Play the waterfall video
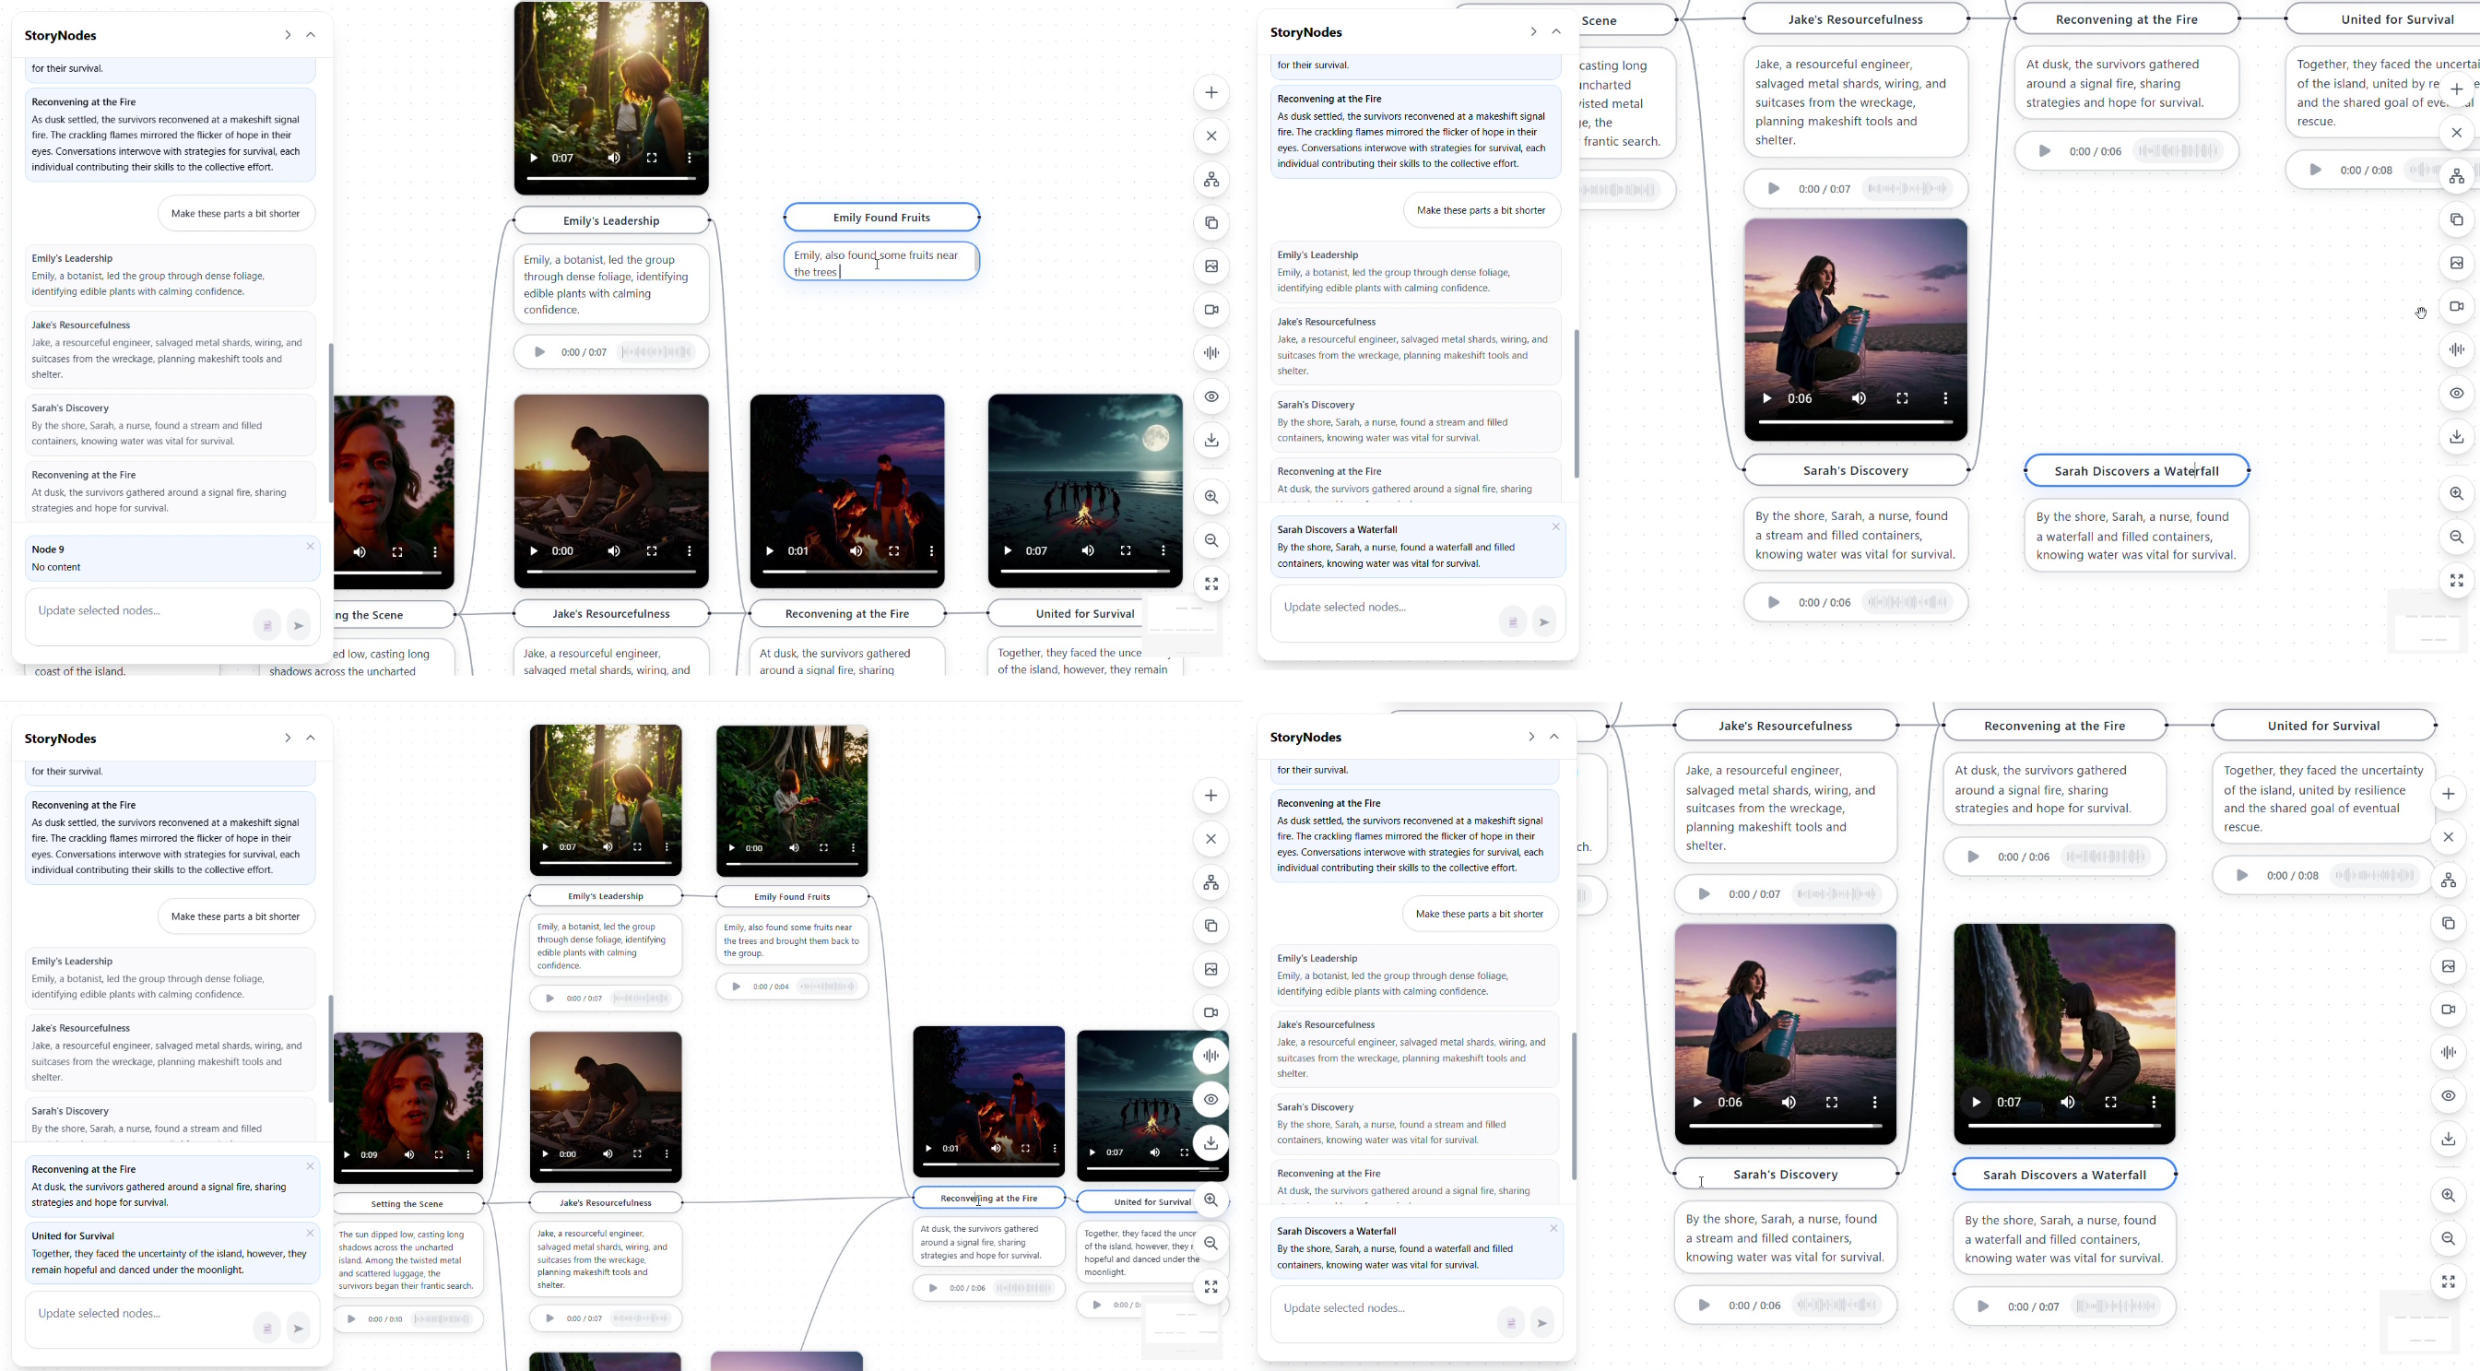Screen dimensions: 2480x1371 pos(1976,1103)
